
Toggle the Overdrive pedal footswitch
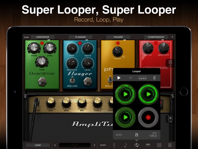(42, 81)
